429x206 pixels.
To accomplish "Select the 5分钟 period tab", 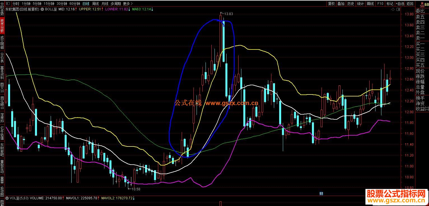I will pyautogui.click(x=37, y=4).
